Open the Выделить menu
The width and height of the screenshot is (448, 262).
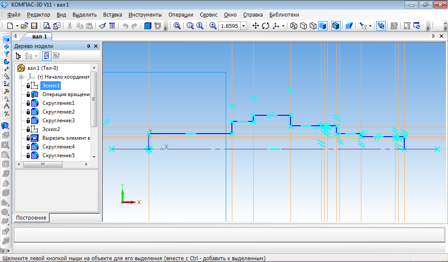pos(84,15)
